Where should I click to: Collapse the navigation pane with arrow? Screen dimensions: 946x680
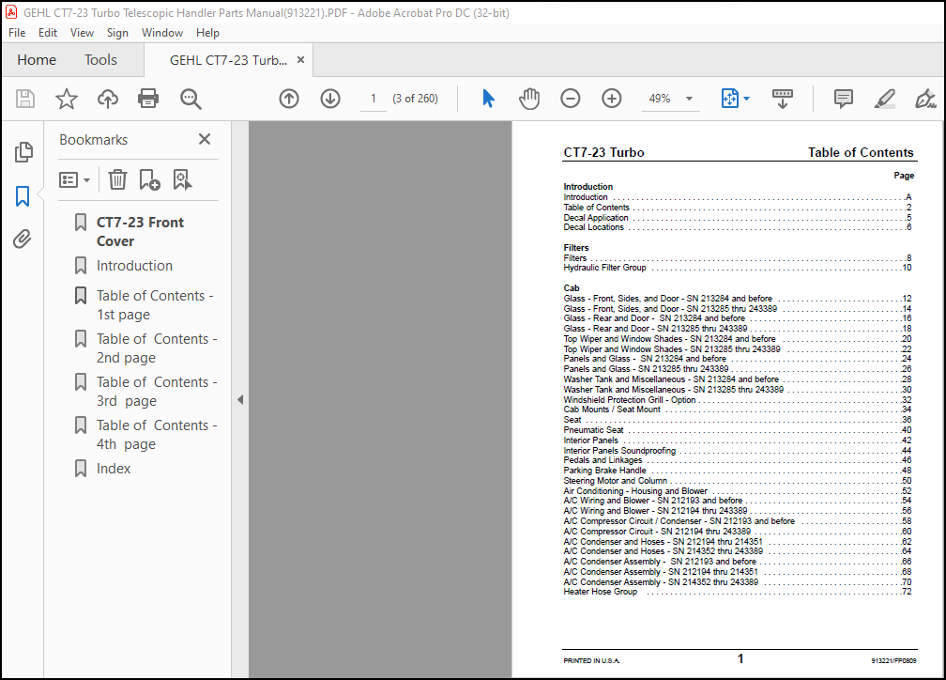click(x=240, y=400)
